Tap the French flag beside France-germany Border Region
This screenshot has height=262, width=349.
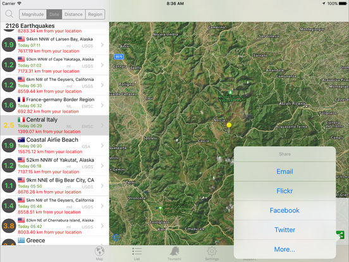point(21,99)
